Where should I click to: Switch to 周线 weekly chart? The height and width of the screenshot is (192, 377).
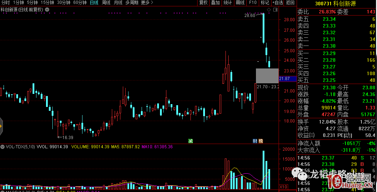coord(106,3)
